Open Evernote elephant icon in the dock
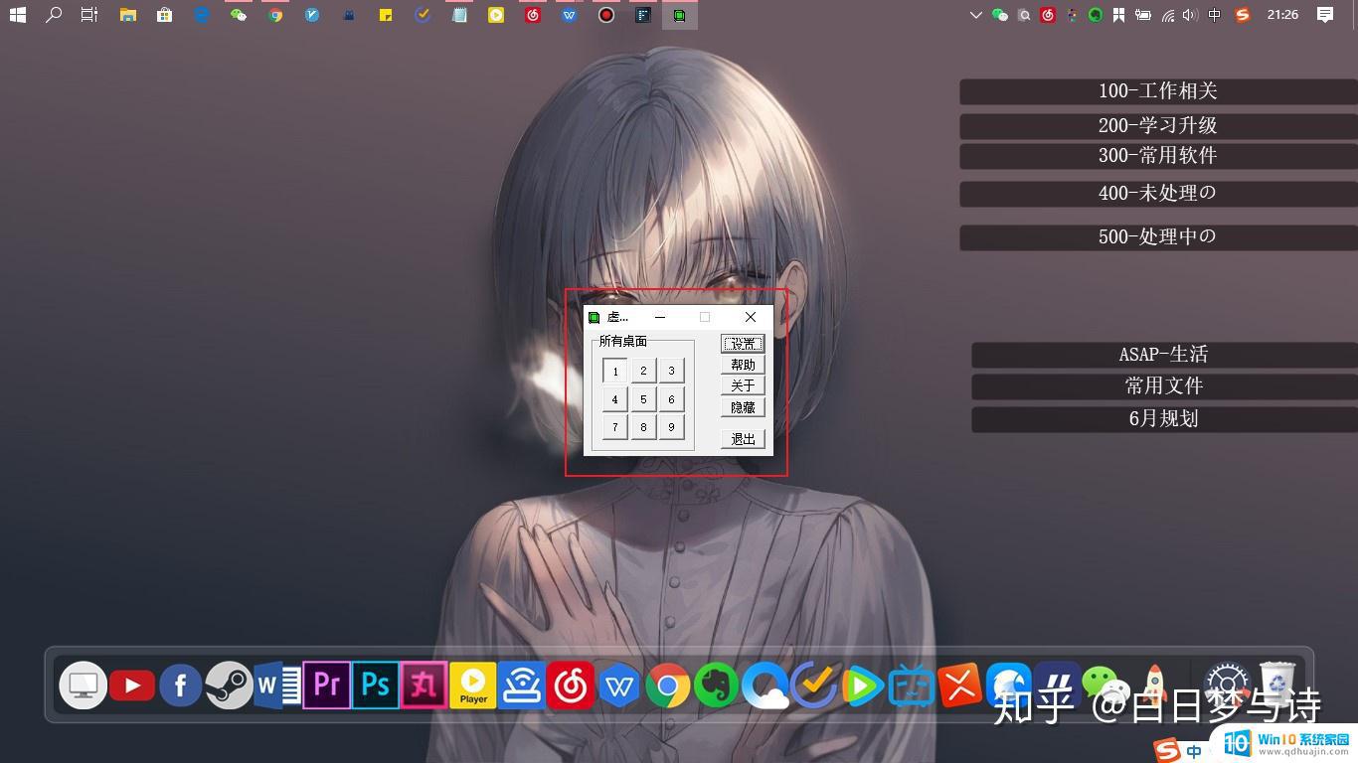This screenshot has height=763, width=1358. 716,686
